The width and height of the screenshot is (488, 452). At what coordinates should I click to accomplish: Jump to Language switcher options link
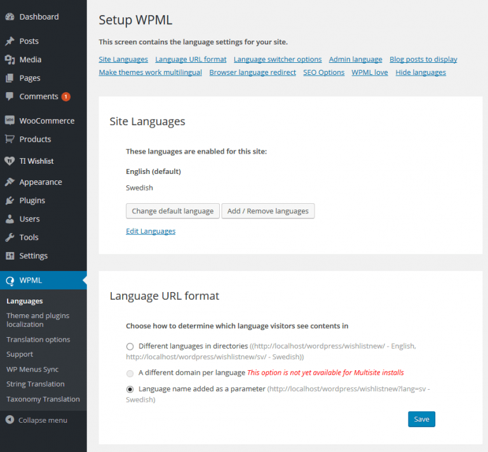point(278,60)
